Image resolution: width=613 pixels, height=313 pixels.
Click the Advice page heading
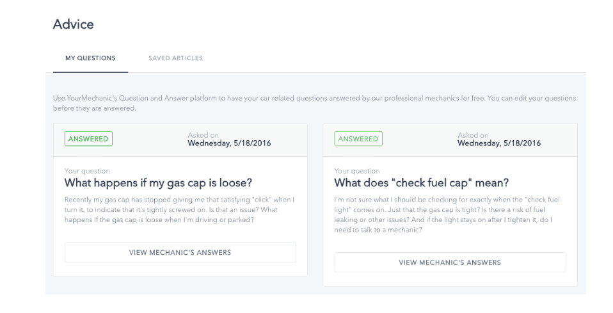pos(74,24)
